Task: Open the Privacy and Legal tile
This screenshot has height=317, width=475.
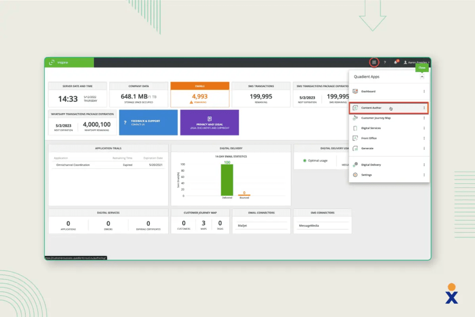Action: pyautogui.click(x=210, y=122)
